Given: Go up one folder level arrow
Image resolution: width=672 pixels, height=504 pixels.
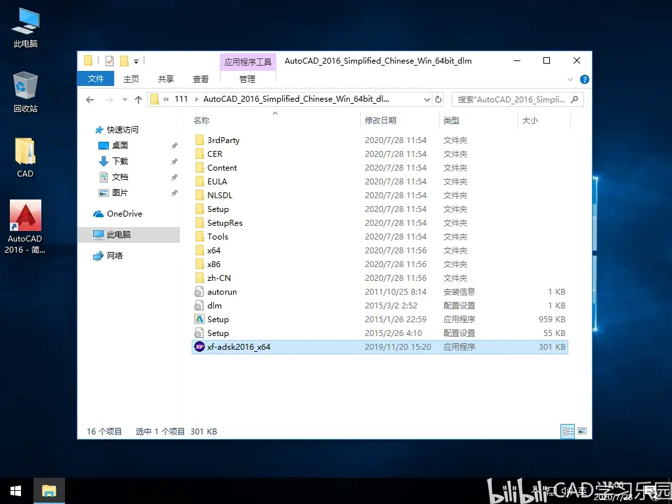Looking at the screenshot, I should [138, 100].
